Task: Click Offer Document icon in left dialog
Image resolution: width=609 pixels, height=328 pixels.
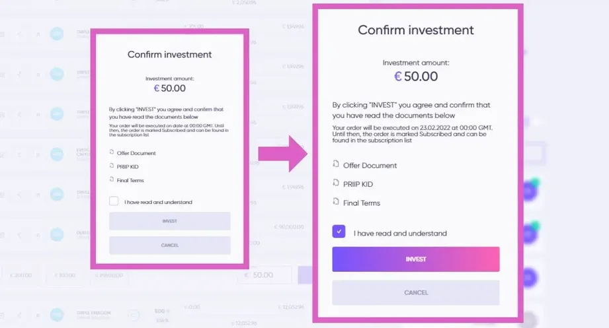Action: pos(112,152)
